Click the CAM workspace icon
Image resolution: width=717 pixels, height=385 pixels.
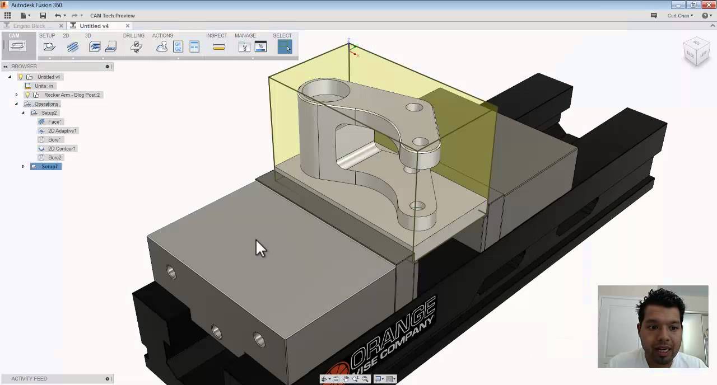(x=17, y=46)
